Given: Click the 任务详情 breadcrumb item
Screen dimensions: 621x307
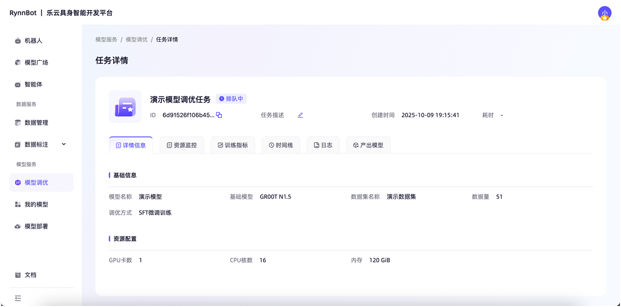Looking at the screenshot, I should pos(167,40).
